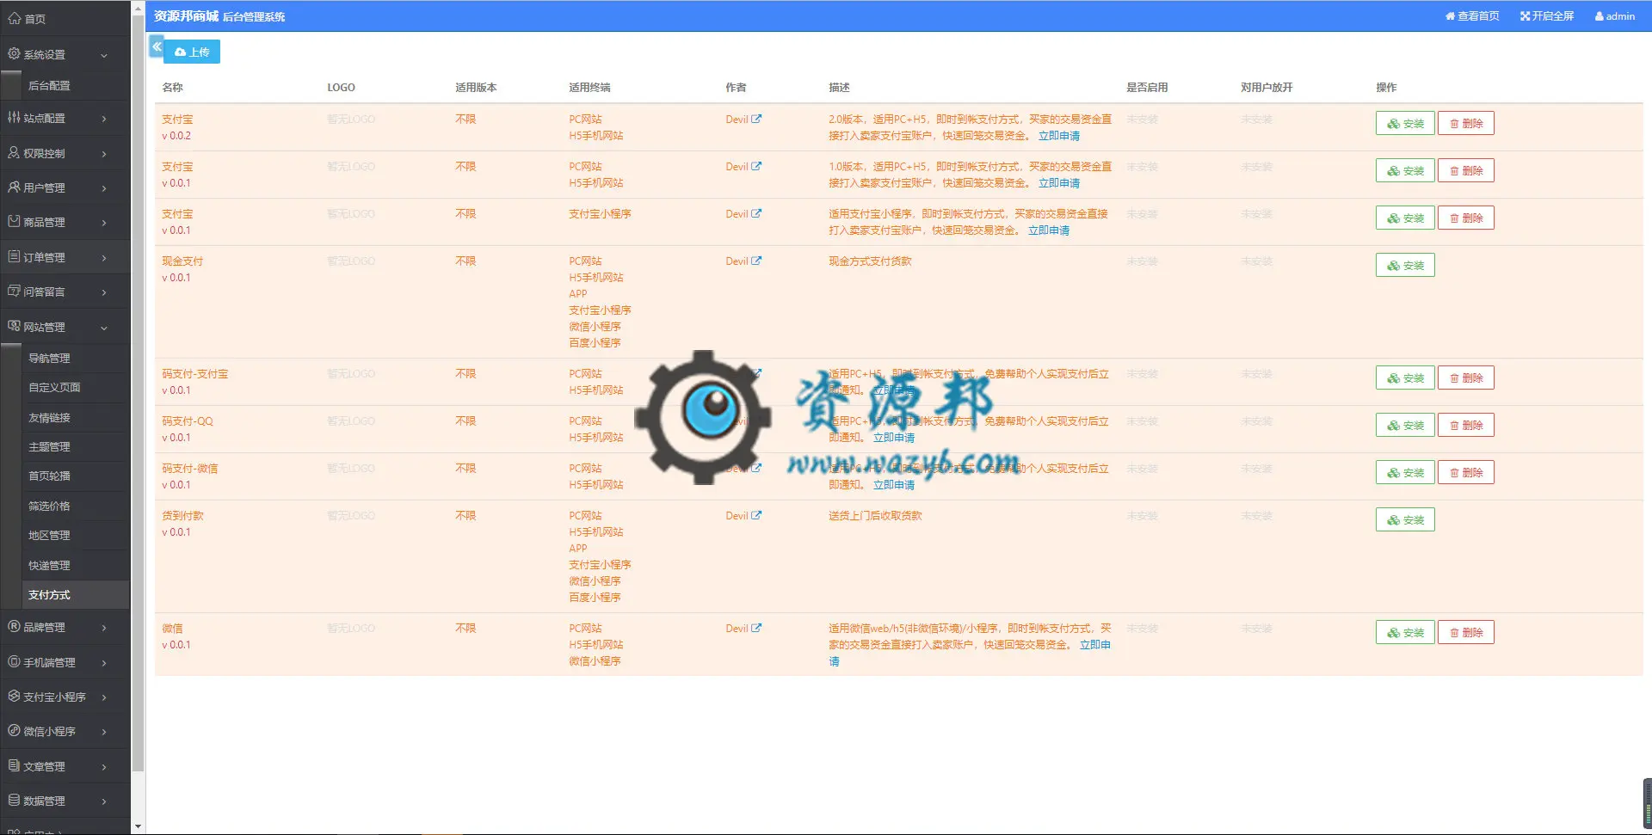Open Devil author link for 货到付款
Image resolution: width=1652 pixels, height=835 pixels.
pos(743,516)
